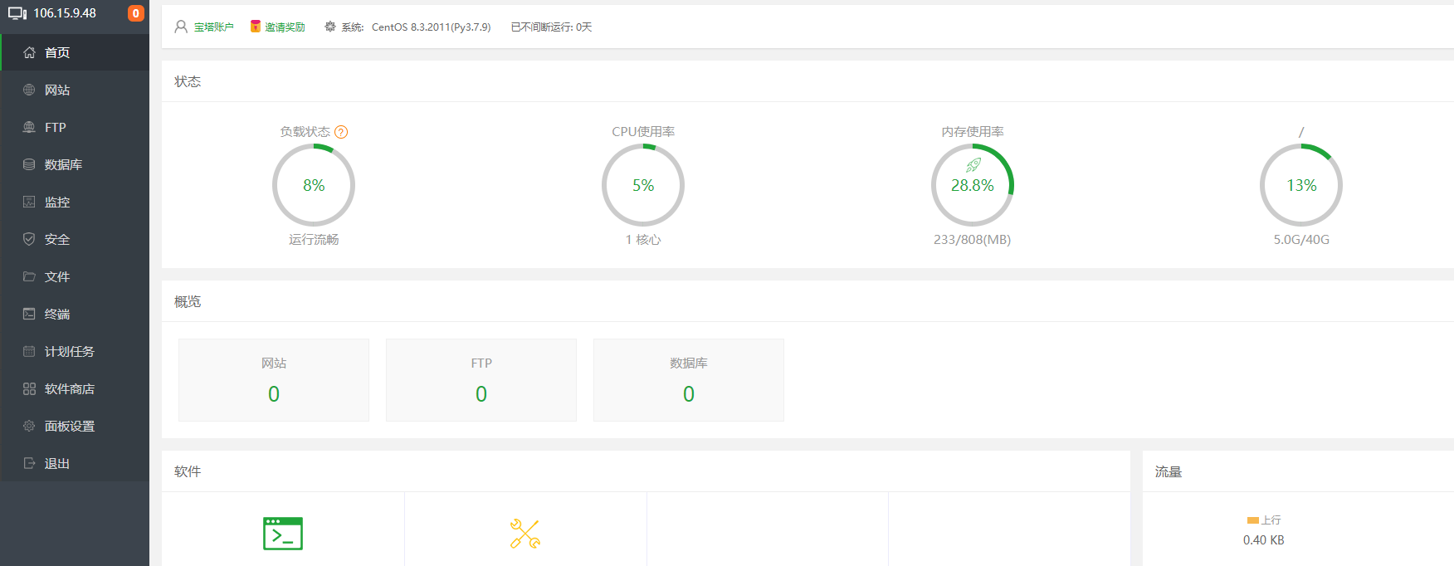The width and height of the screenshot is (1454, 566).
Task: Click the monitor icon beside server IP
Action: coord(17,14)
